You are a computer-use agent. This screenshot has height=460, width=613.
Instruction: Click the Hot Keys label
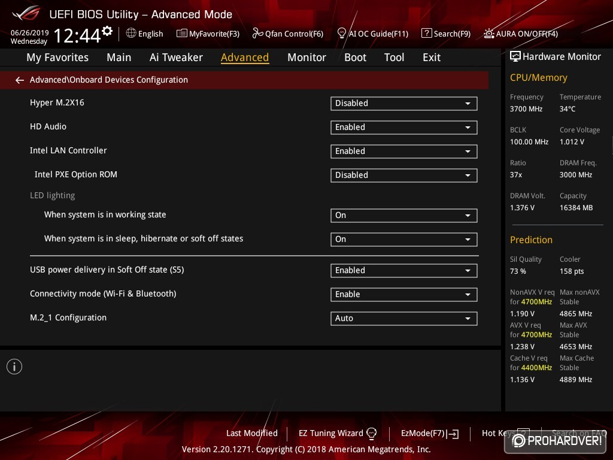point(499,434)
